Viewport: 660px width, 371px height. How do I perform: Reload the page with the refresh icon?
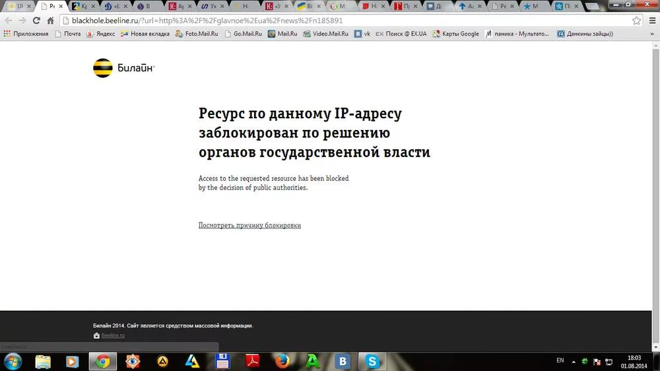[x=36, y=20]
